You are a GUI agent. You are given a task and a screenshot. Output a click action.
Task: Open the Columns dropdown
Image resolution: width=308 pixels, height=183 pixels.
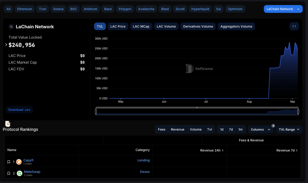point(260,129)
